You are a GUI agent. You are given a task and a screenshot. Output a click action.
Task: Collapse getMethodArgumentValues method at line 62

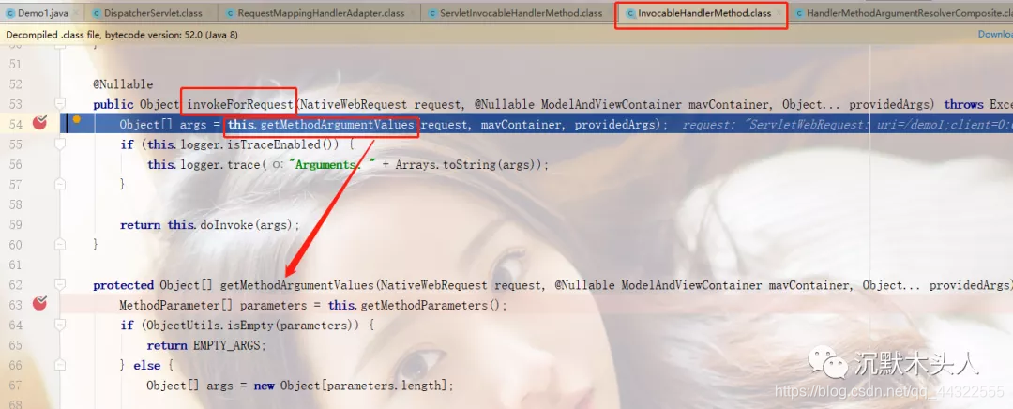[x=60, y=284]
